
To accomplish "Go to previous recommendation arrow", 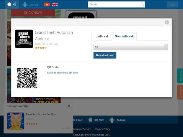I will tap(63, 128).
